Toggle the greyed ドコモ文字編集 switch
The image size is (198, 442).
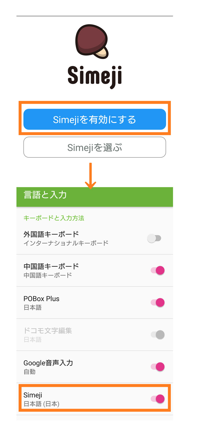[158, 335]
